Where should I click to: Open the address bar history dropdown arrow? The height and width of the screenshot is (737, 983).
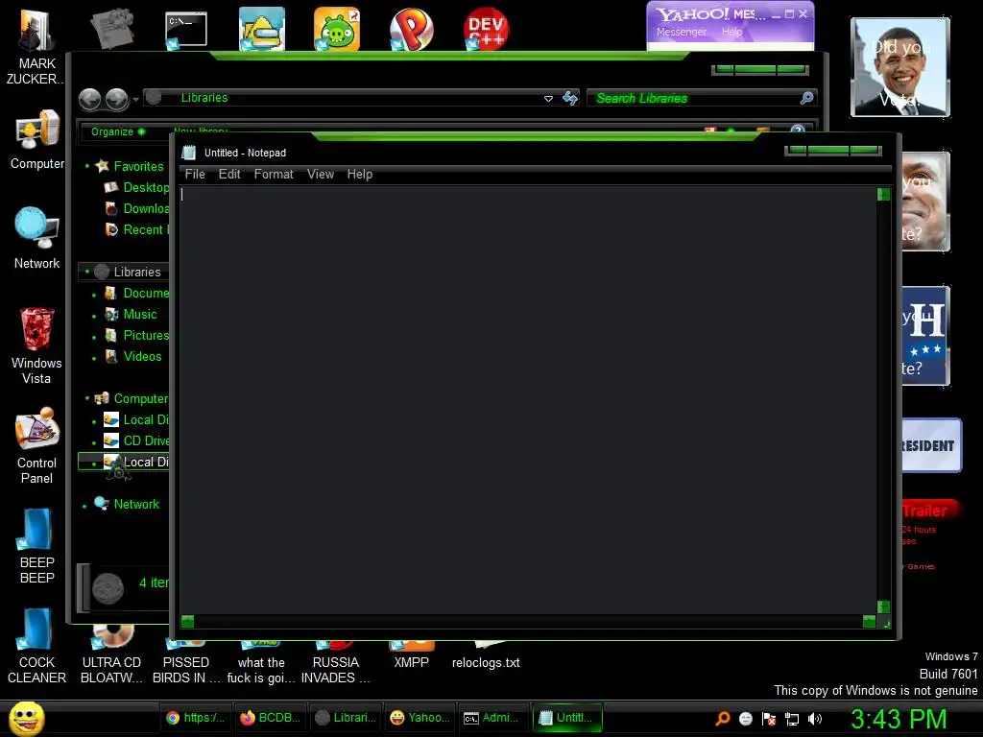click(x=548, y=99)
